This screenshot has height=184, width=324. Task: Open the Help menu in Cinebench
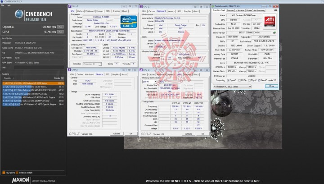pos(9,5)
